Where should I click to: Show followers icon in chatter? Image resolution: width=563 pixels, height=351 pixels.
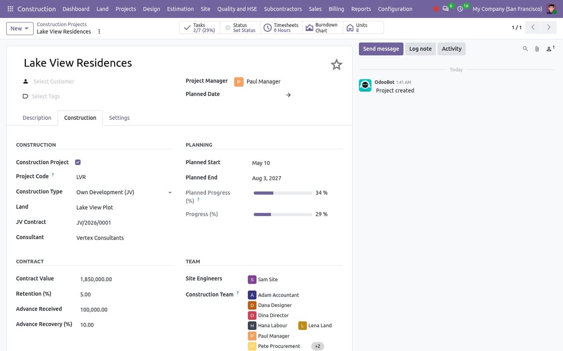coord(550,48)
